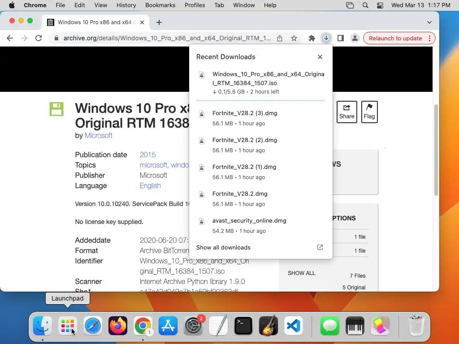Open the Chrome profile avatar
459x344 pixels.
pos(355,39)
